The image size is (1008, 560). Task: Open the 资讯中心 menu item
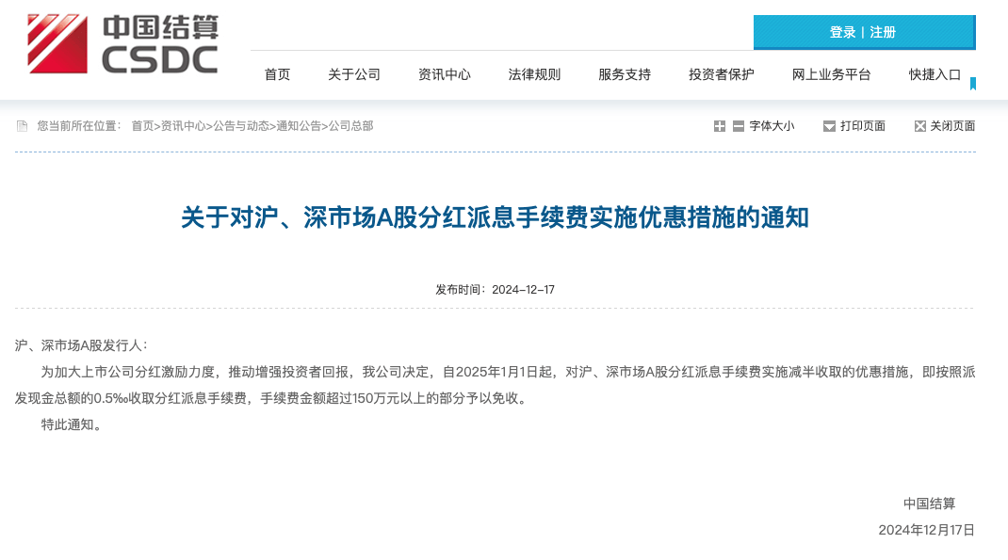445,74
